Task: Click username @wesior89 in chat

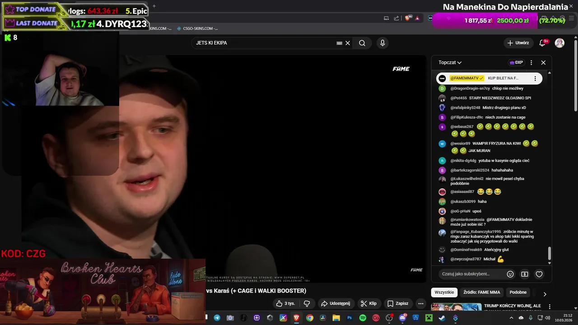Action: coord(460,144)
